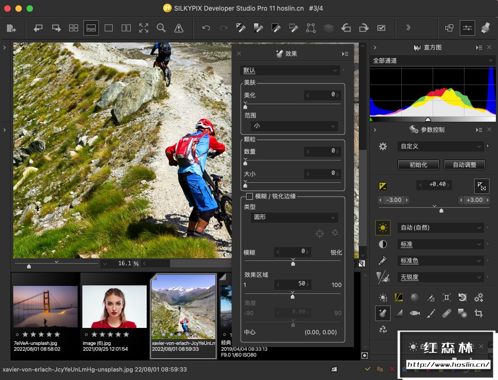Open the magnifier zoom tool in toolbar
The width and height of the screenshot is (498, 380).
coord(161,28)
